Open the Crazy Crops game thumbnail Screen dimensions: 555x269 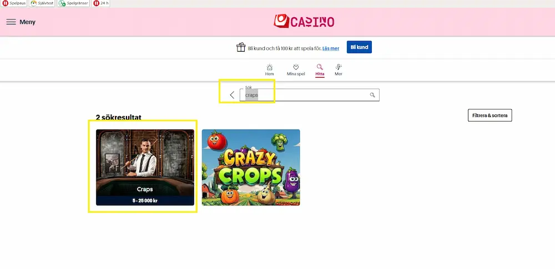[x=251, y=167]
